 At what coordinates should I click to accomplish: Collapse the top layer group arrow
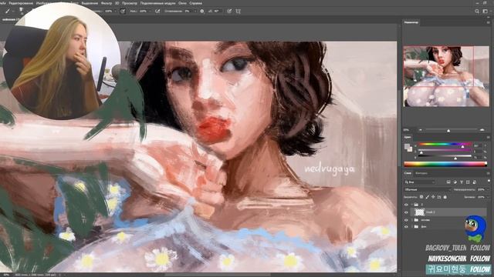pos(412,205)
